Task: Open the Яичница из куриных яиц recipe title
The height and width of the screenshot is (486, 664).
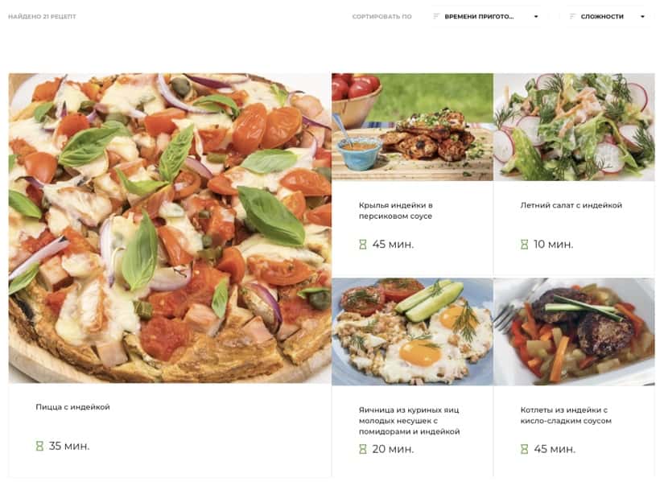Action: 409,420
